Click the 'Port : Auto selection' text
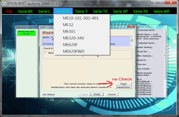Screen dimensions: 179x117 point(148,39)
